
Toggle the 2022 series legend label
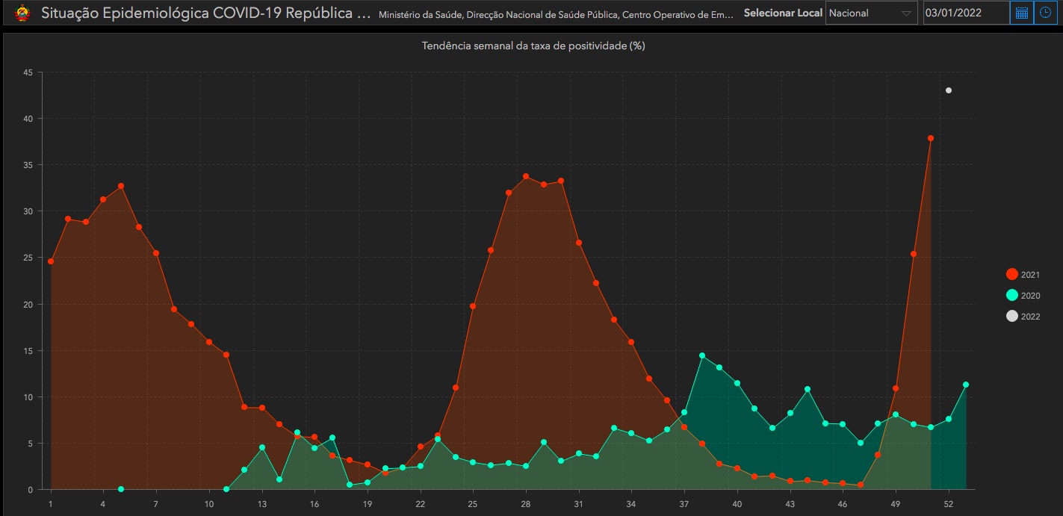tap(1030, 317)
